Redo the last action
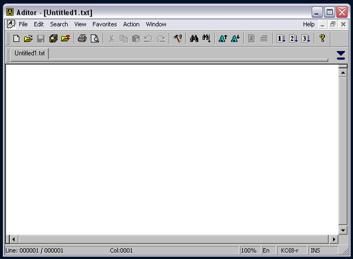This screenshot has width=353, height=259. click(x=161, y=39)
